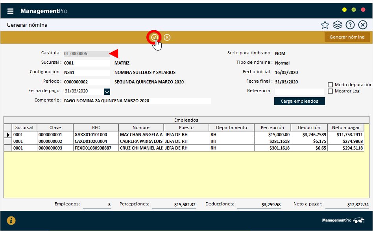Click the Carátula field
This screenshot has height=231, width=373.
tap(87, 54)
